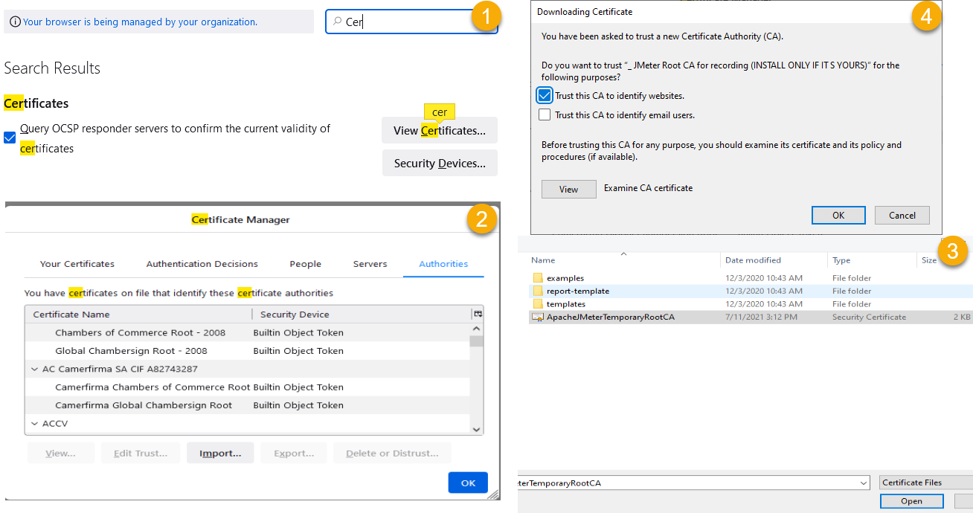This screenshot has width=973, height=513.
Task: Select Chambers of Commerce Root - 2008 row
Action: [x=247, y=332]
